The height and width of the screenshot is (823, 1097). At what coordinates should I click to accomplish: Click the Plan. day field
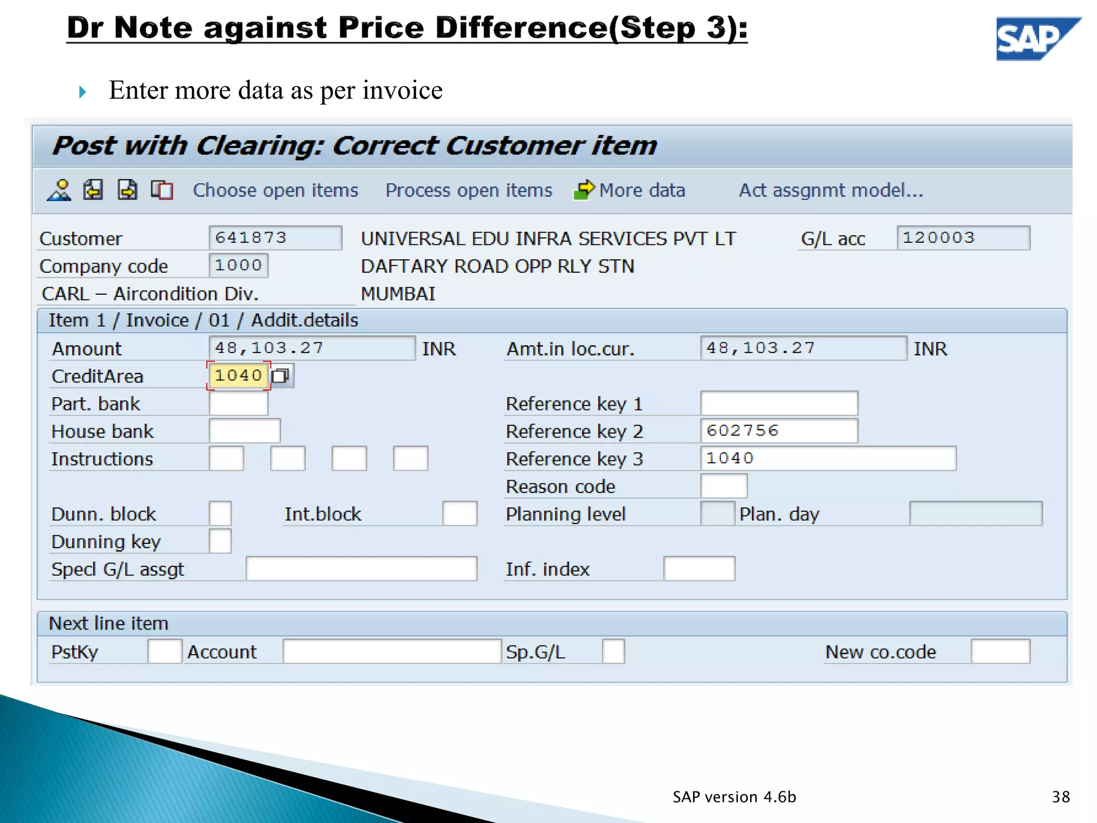tap(976, 514)
